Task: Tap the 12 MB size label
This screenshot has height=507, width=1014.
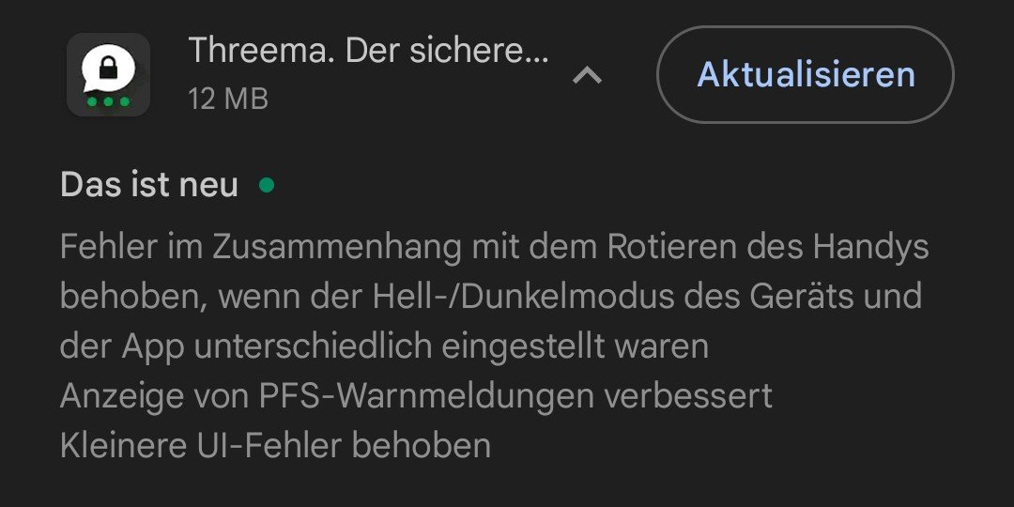Action: pyautogui.click(x=228, y=98)
